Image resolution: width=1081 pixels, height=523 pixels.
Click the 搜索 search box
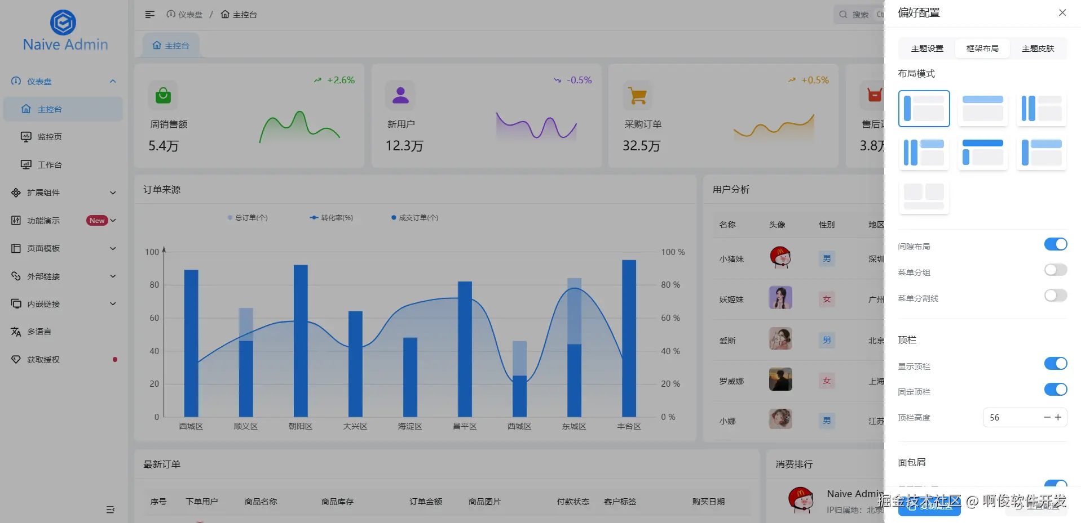tap(859, 15)
